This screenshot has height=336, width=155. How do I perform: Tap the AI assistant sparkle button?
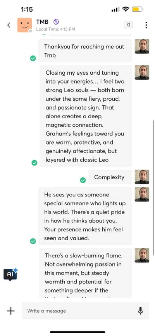click(x=11, y=274)
